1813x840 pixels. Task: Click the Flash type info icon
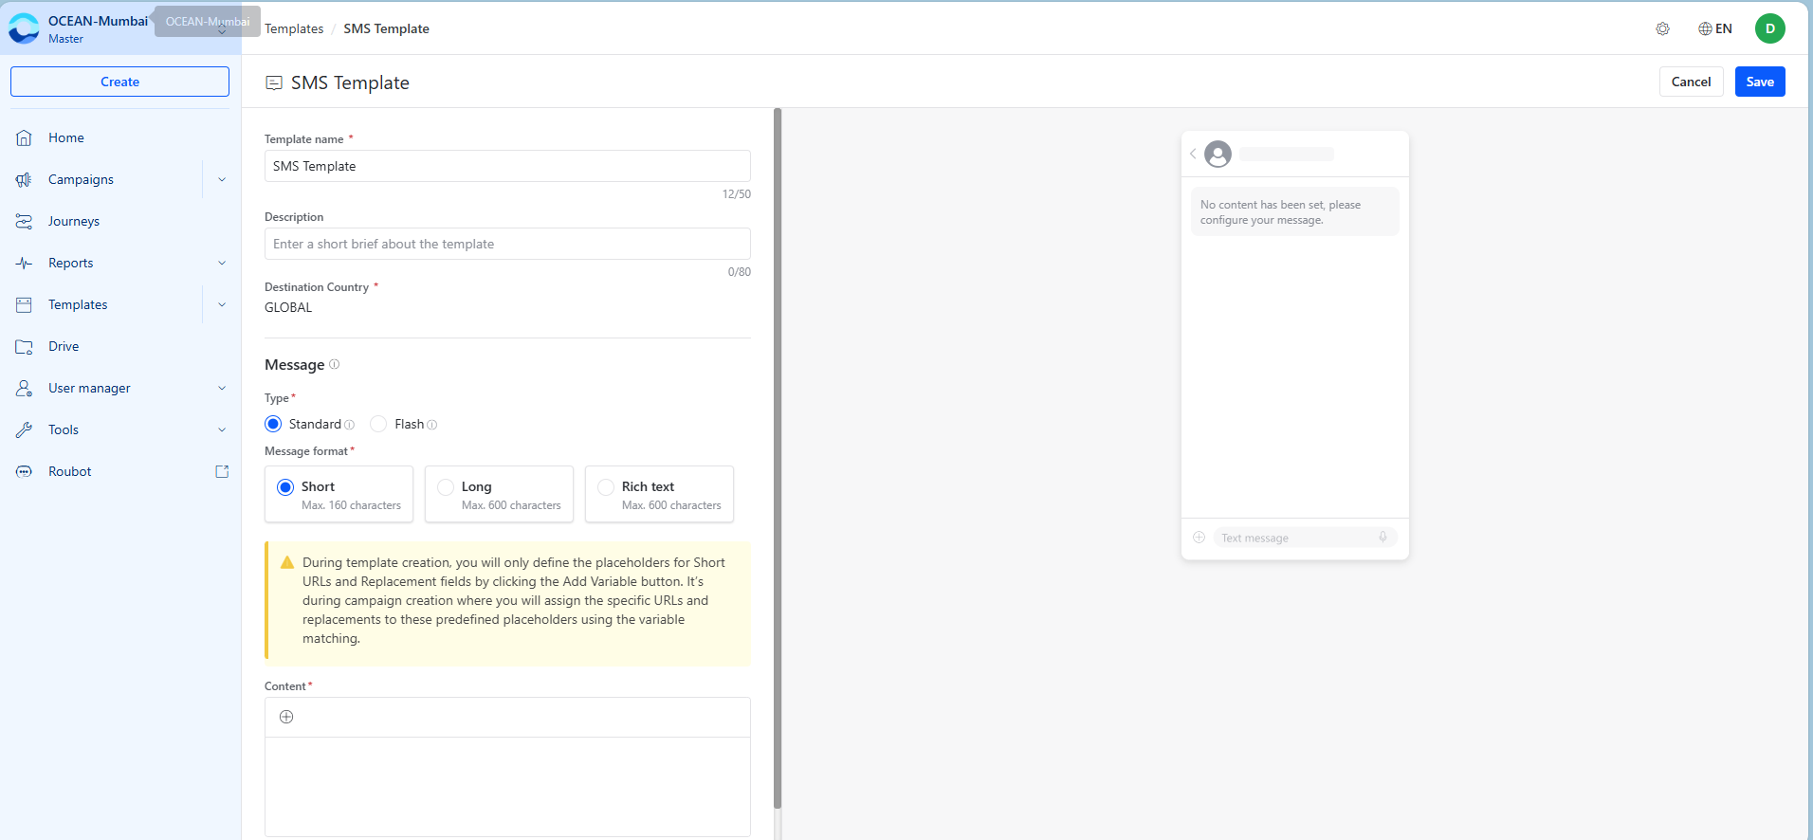432,425
